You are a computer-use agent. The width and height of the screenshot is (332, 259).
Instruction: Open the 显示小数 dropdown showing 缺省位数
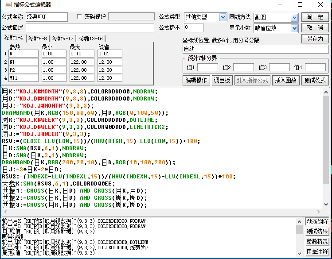[294, 28]
